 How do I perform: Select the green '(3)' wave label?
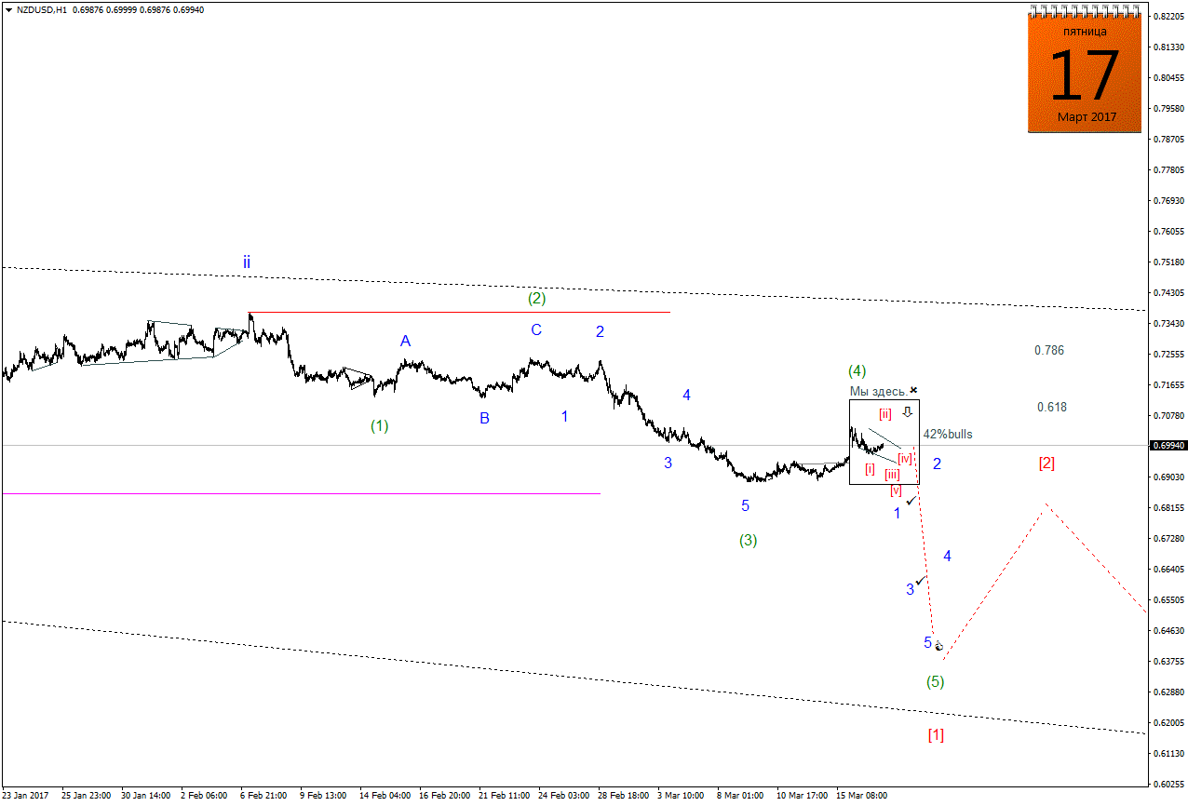click(x=748, y=540)
